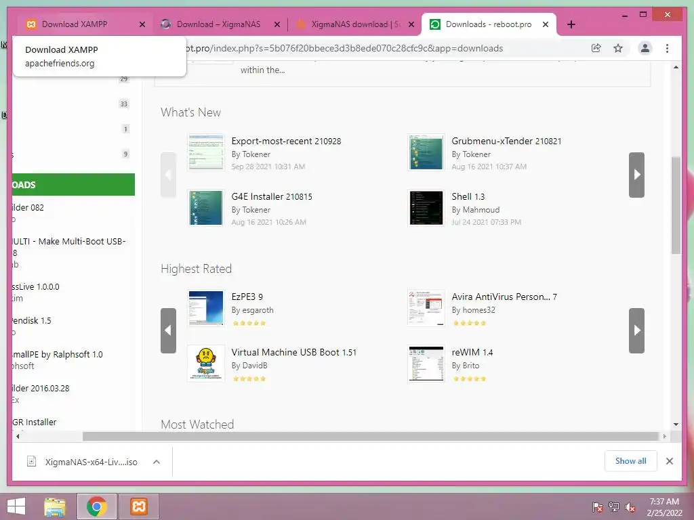Expand XigmaNAS iso download options chevron
The height and width of the screenshot is (520, 694).
[157, 462]
